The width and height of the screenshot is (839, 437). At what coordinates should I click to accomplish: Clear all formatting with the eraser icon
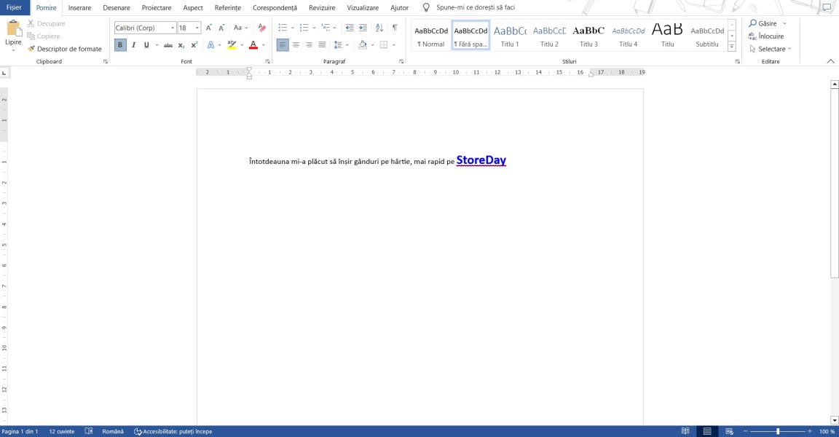(x=261, y=28)
